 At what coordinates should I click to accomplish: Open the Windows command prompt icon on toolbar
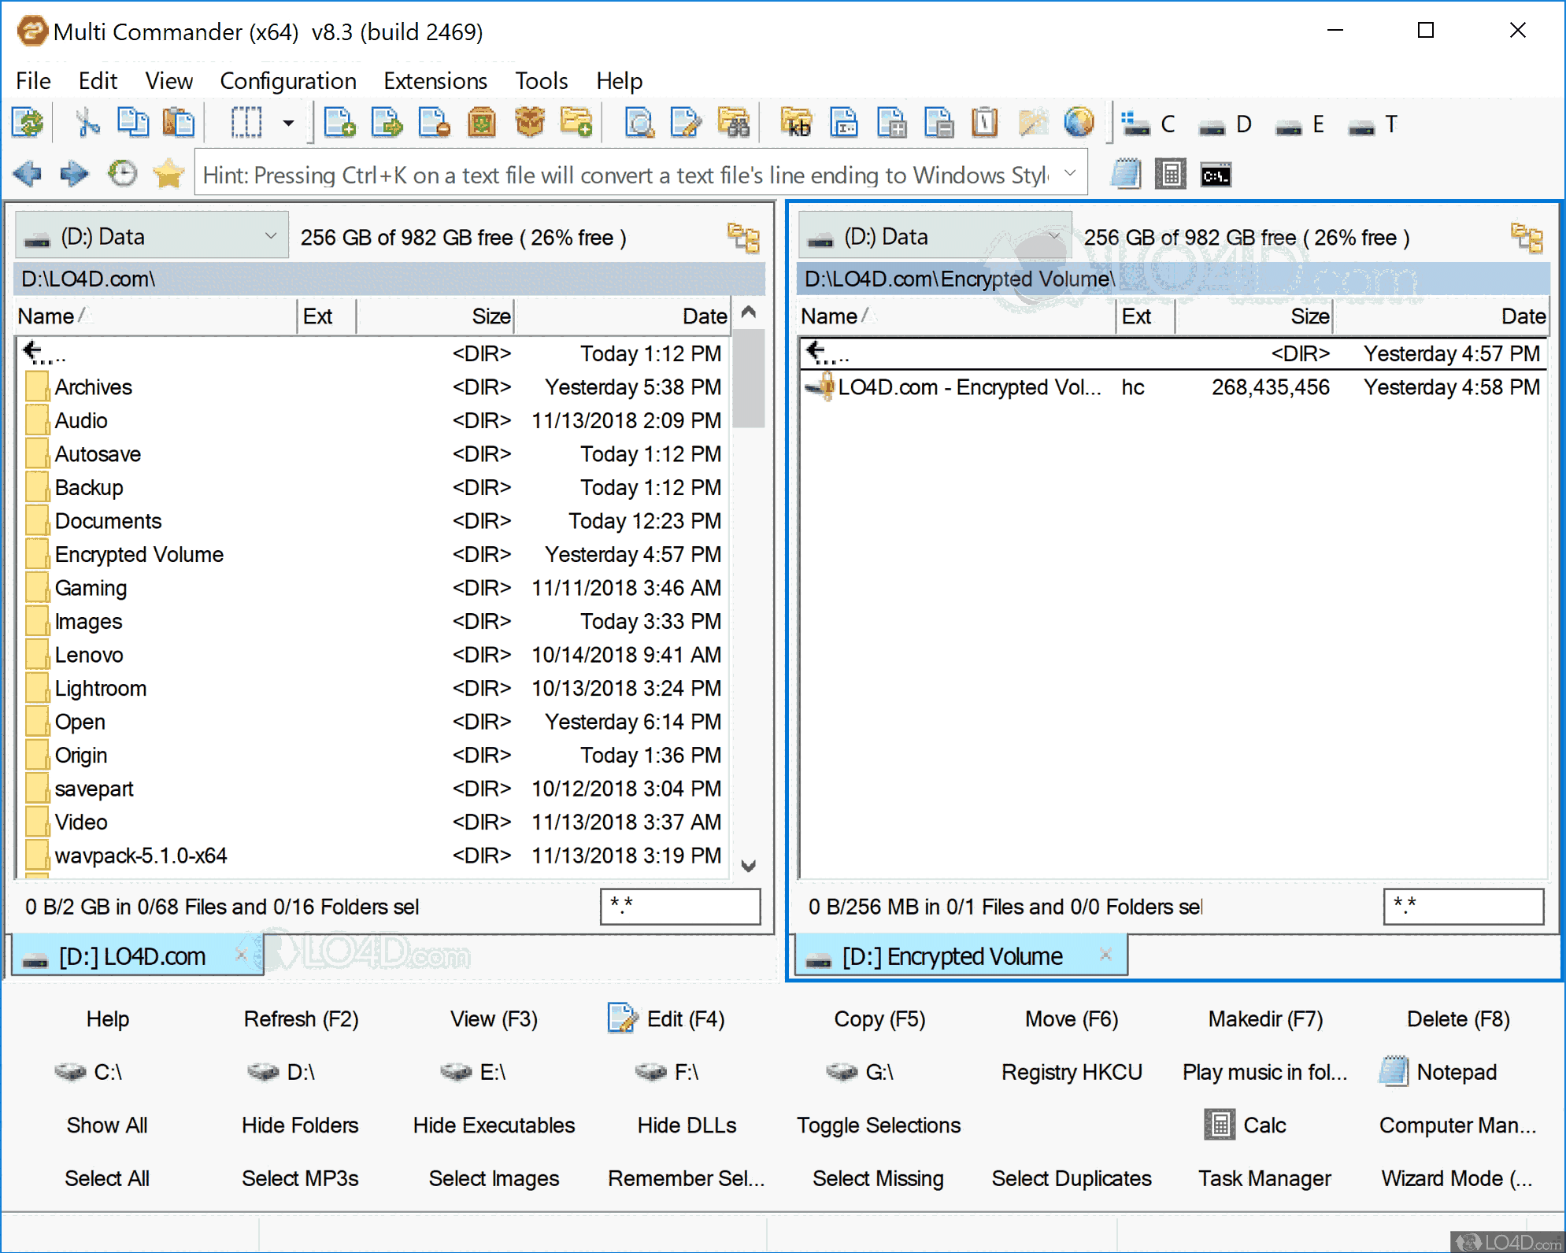[x=1215, y=173]
